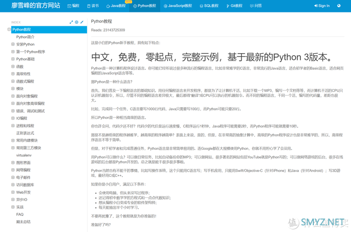Open the 函数式编程 chapter label
Screen dimensions: 351x232
pyautogui.click(x=25, y=81)
